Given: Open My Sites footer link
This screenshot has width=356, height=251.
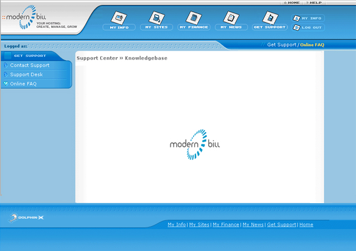Looking at the screenshot, I should [199, 225].
